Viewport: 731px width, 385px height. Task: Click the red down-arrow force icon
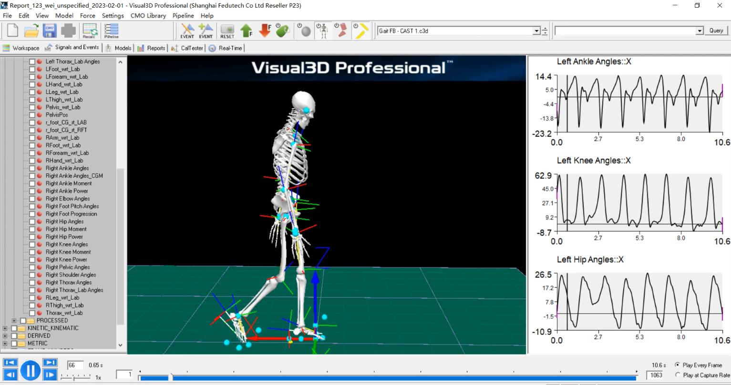[265, 30]
